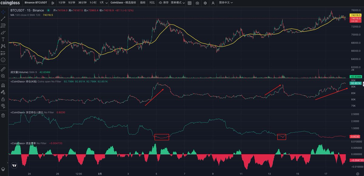The width and height of the screenshot is (364, 176).
Task: Open the emoji icons tool
Action: coord(3,60)
